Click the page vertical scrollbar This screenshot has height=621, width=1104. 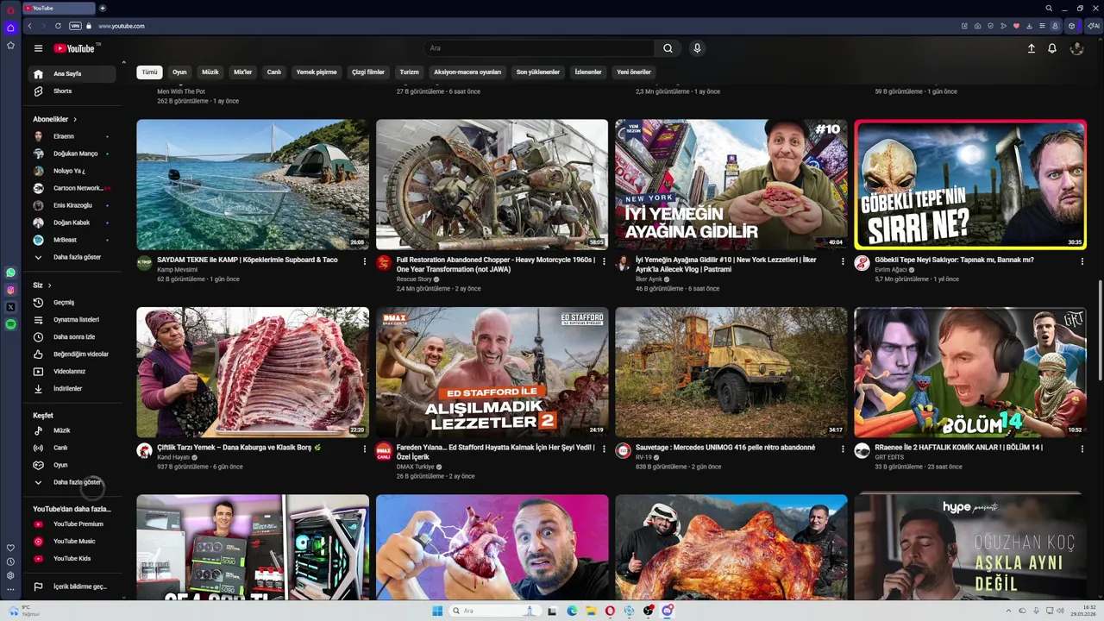pos(1099,329)
